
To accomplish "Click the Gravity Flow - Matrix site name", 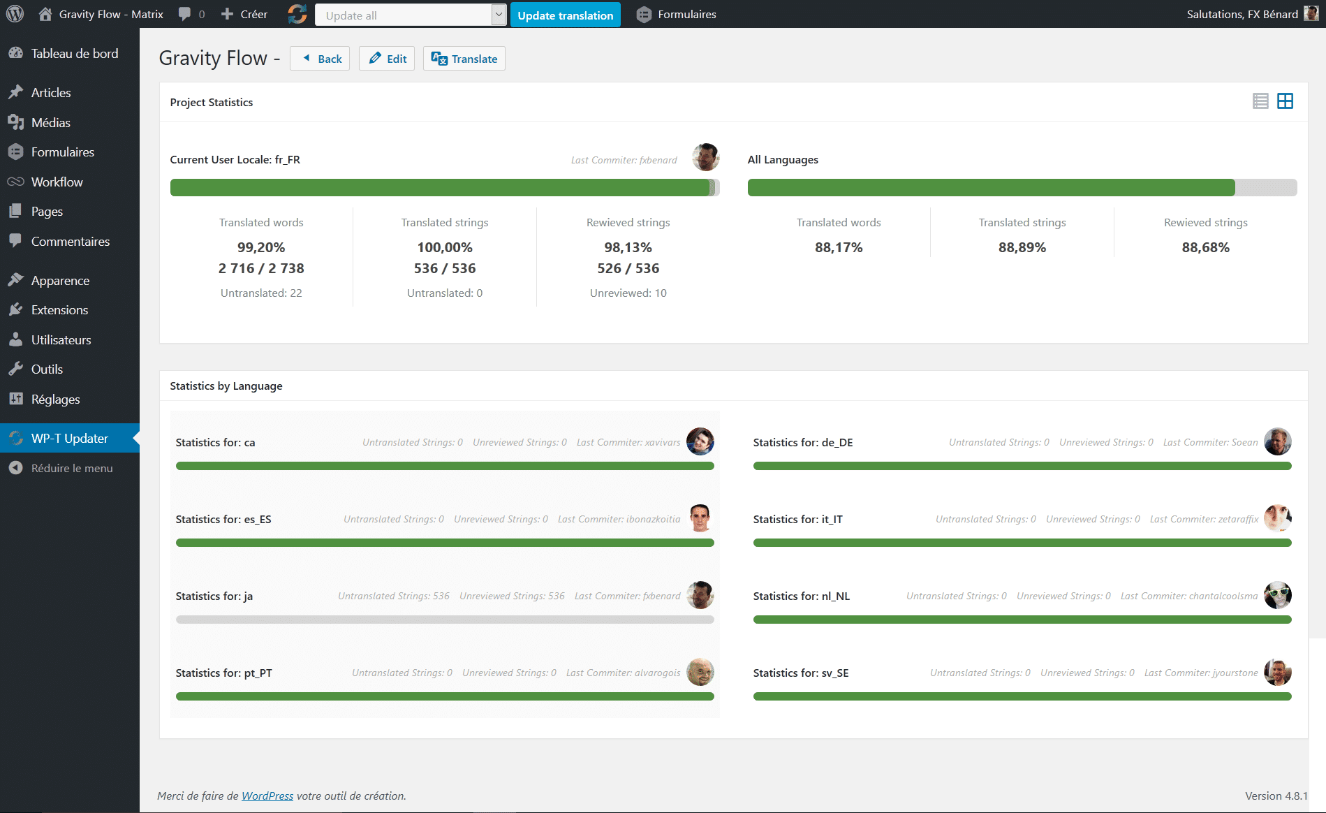I will click(x=111, y=14).
